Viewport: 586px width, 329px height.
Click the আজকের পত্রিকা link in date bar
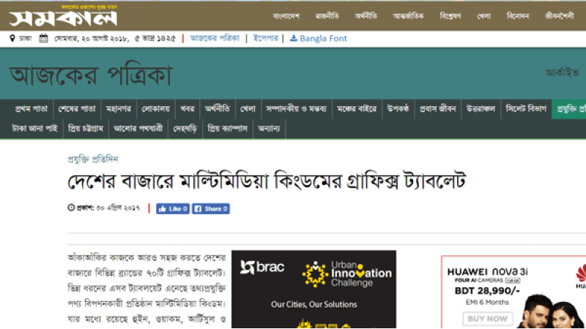pos(215,38)
